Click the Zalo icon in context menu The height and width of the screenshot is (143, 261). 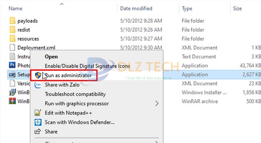[x=38, y=85]
